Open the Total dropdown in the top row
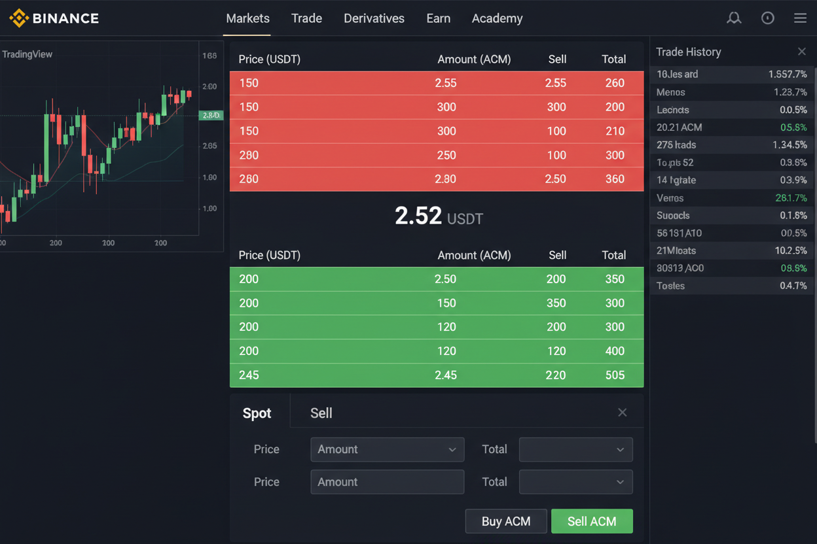The height and width of the screenshot is (544, 817). (x=575, y=449)
